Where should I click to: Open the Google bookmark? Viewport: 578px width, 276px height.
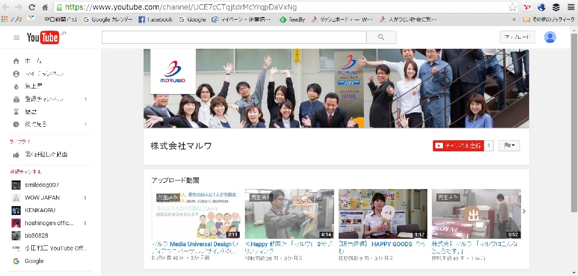(192, 20)
